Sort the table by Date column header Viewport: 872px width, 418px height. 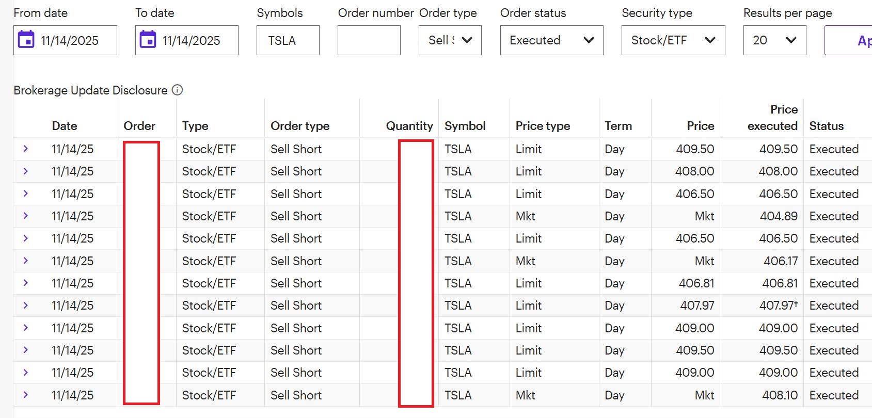pyautogui.click(x=65, y=126)
